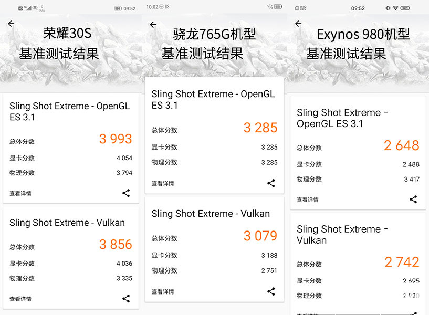
Task: Click the 10:02 clock on the 骁龙765G status bar
Action: click(x=152, y=7)
